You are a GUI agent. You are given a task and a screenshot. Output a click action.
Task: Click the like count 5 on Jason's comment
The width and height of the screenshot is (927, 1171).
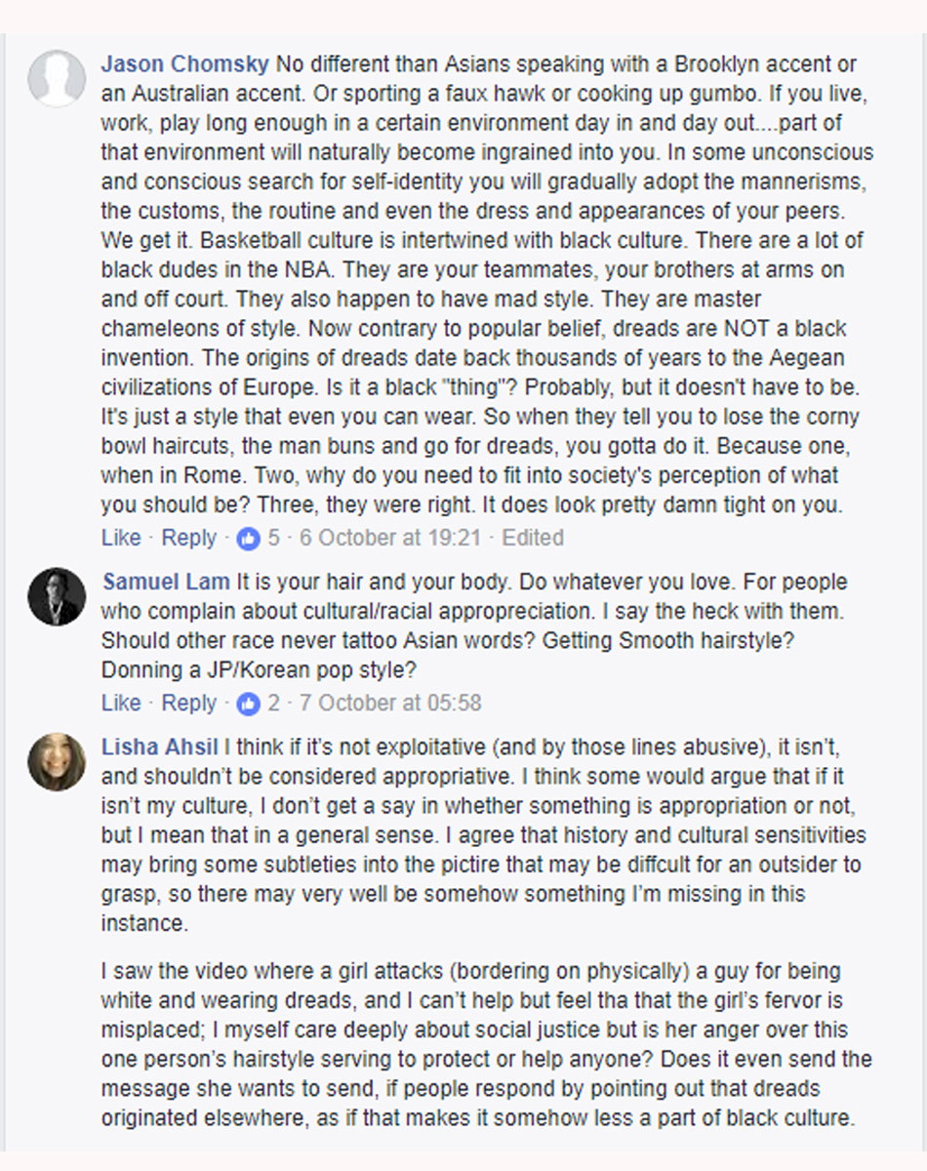click(274, 538)
